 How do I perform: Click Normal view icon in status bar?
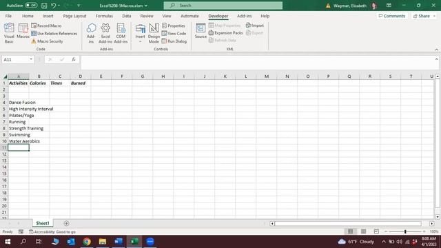coord(350,231)
